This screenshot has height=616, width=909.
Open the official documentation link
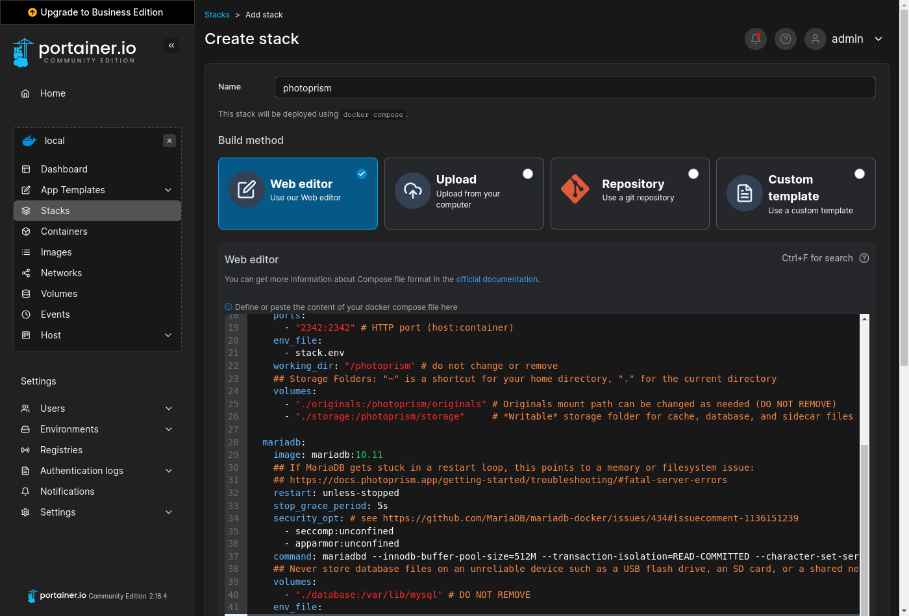(496, 279)
